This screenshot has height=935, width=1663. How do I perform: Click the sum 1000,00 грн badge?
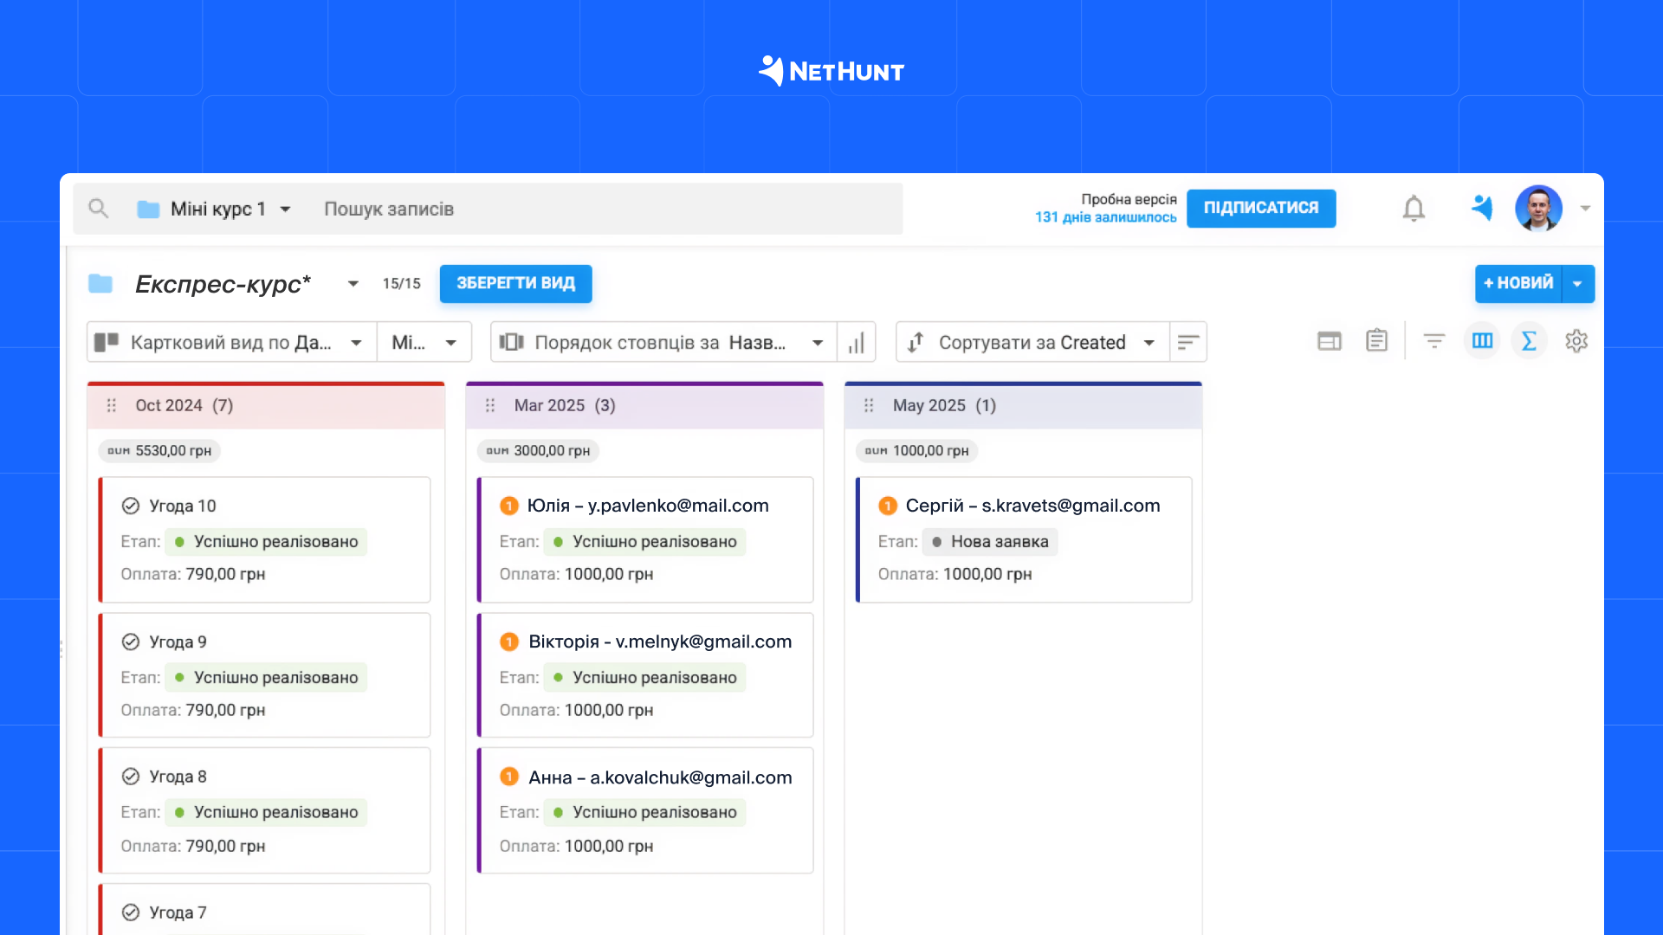tap(916, 450)
